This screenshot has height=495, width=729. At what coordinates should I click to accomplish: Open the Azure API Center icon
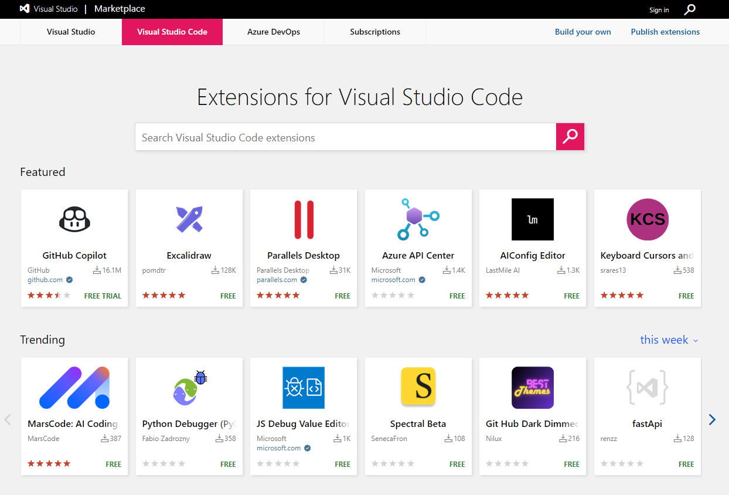click(x=418, y=219)
